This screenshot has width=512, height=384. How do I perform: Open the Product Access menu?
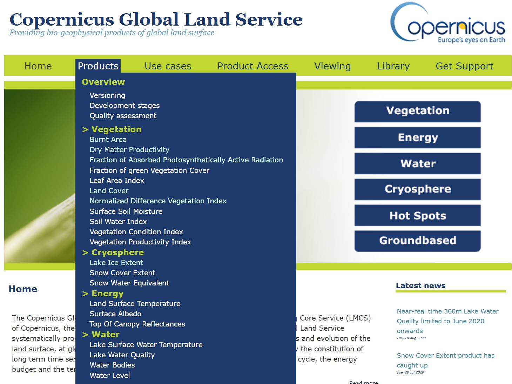tap(253, 66)
